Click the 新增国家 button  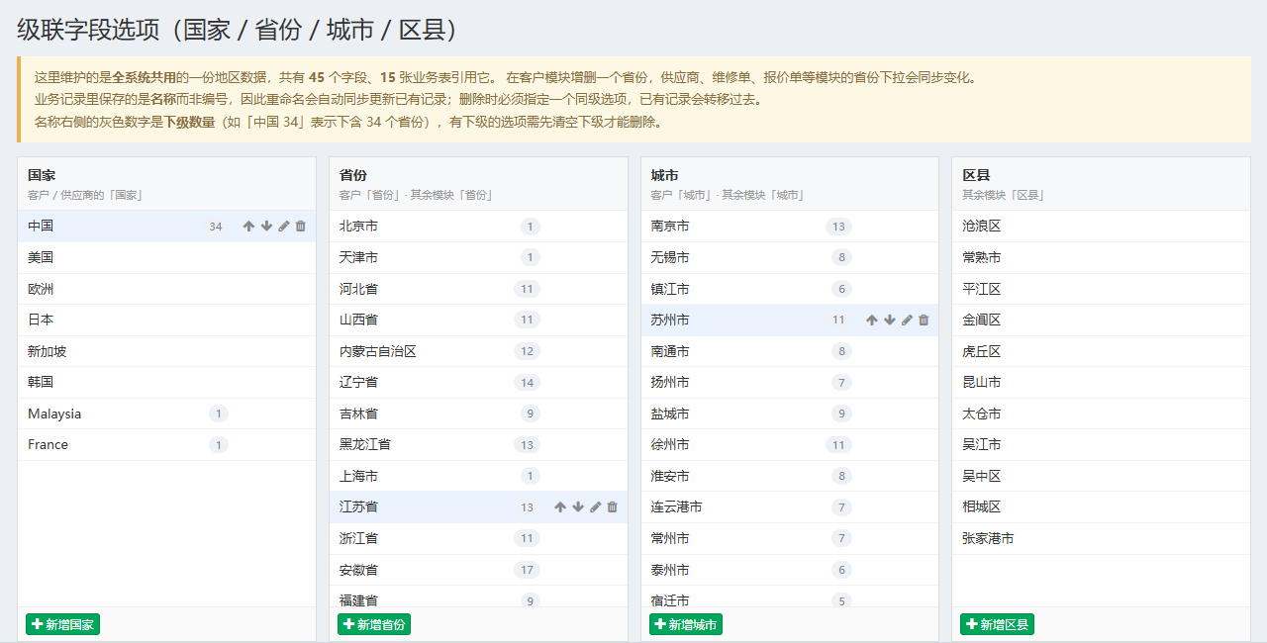62,624
